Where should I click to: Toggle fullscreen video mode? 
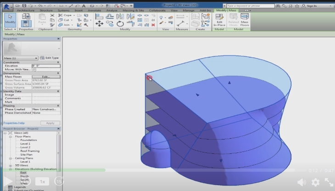click(329, 181)
